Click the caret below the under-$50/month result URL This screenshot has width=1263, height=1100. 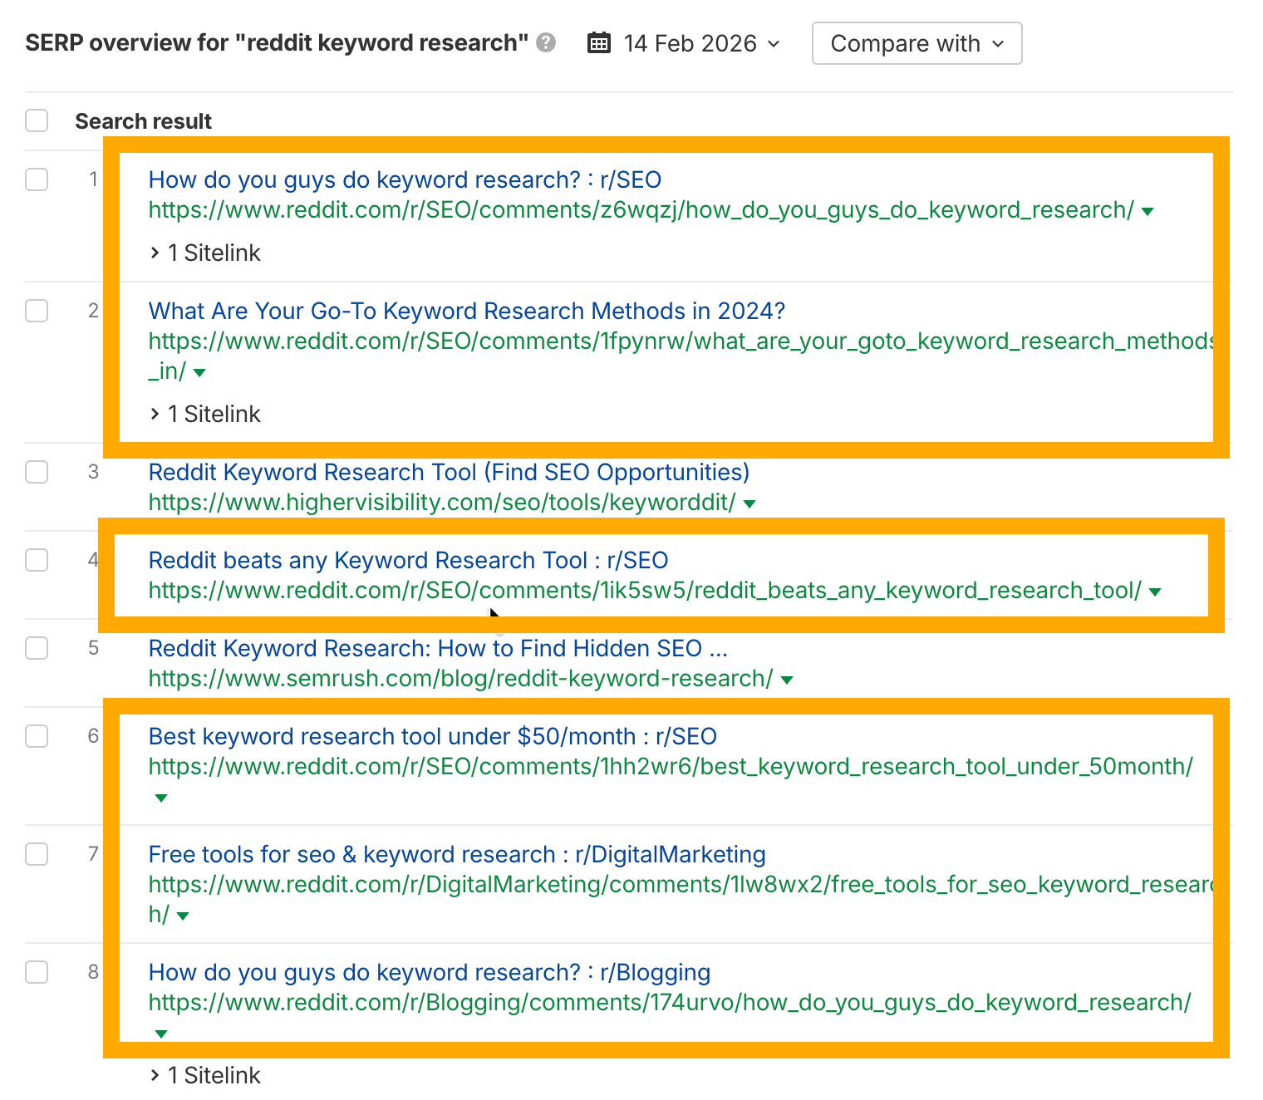pyautogui.click(x=160, y=798)
